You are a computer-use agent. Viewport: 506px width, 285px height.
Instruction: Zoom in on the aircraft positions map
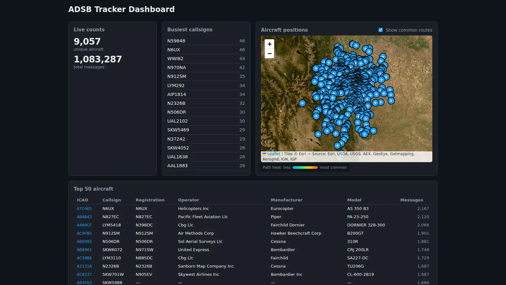[269, 44]
